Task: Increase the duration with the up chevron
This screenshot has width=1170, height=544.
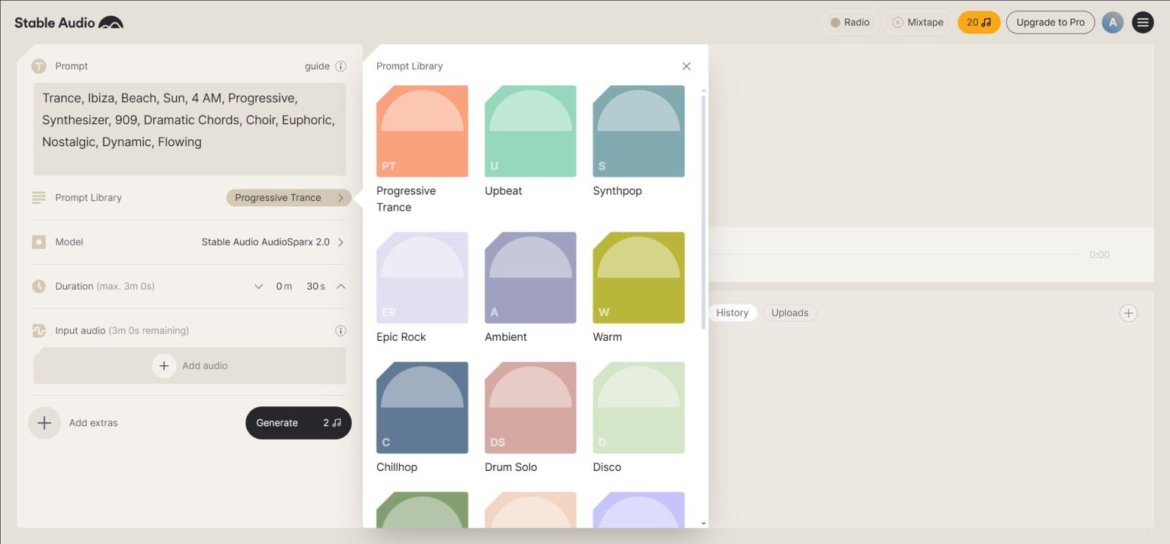Action: 340,286
